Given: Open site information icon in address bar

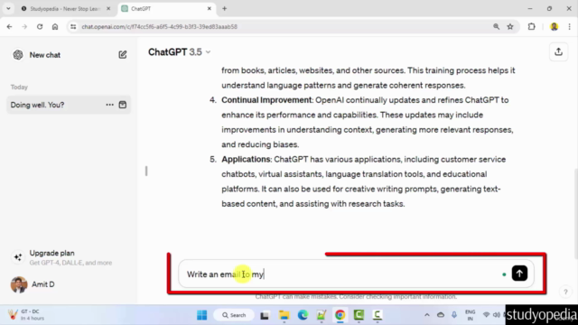Looking at the screenshot, I should (73, 26).
